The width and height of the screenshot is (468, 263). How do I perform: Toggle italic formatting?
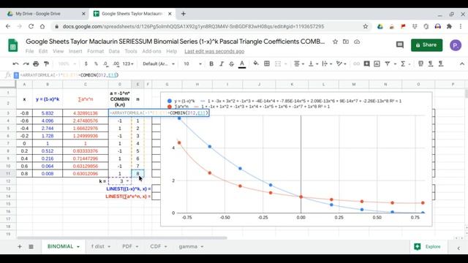pos(222,64)
